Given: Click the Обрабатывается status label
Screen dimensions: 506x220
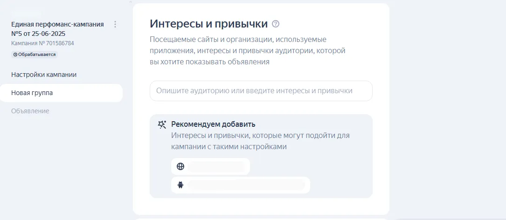Looking at the screenshot, I should click(37, 55).
